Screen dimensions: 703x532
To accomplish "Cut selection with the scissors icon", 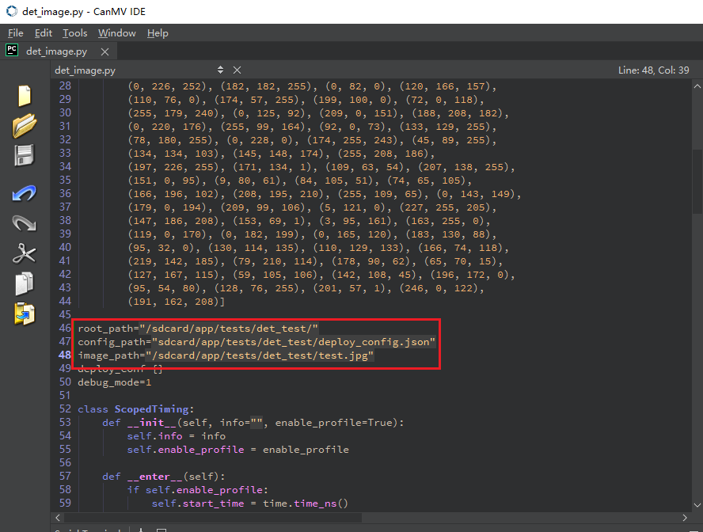I will 25,253.
